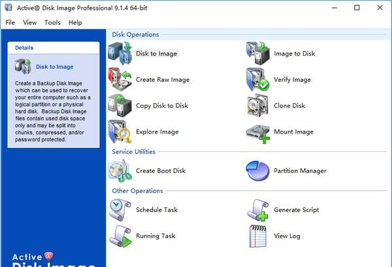
Task: Click the Disk Operations section heading
Action: coord(135,34)
